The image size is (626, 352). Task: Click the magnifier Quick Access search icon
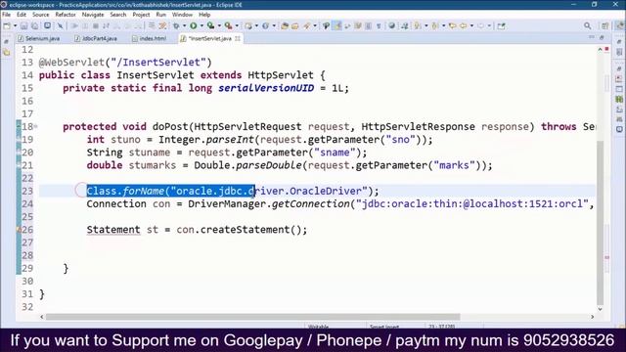tap(587, 26)
